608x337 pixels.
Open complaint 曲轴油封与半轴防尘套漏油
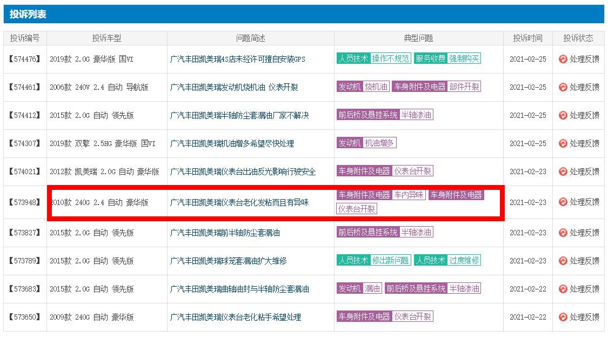[x=239, y=289]
